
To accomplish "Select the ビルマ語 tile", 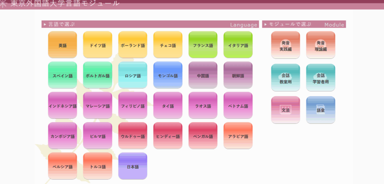I will 97,135.
